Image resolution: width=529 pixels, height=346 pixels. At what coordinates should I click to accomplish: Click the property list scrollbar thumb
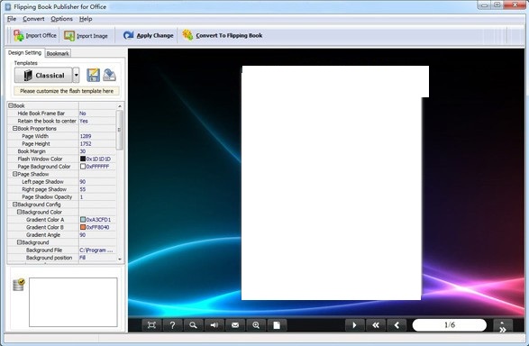coord(120,130)
